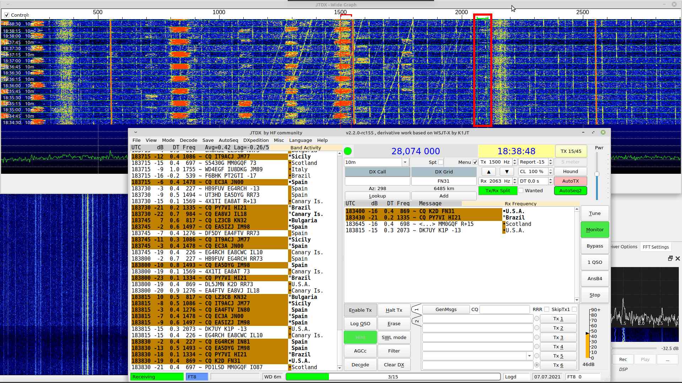Click the DX Call input field
This screenshot has width=682, height=383.
377,181
